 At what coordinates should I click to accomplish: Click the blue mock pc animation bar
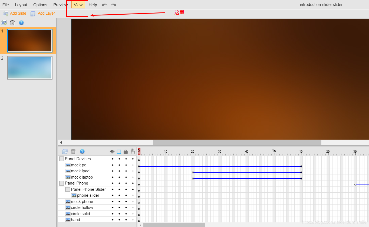point(220,166)
